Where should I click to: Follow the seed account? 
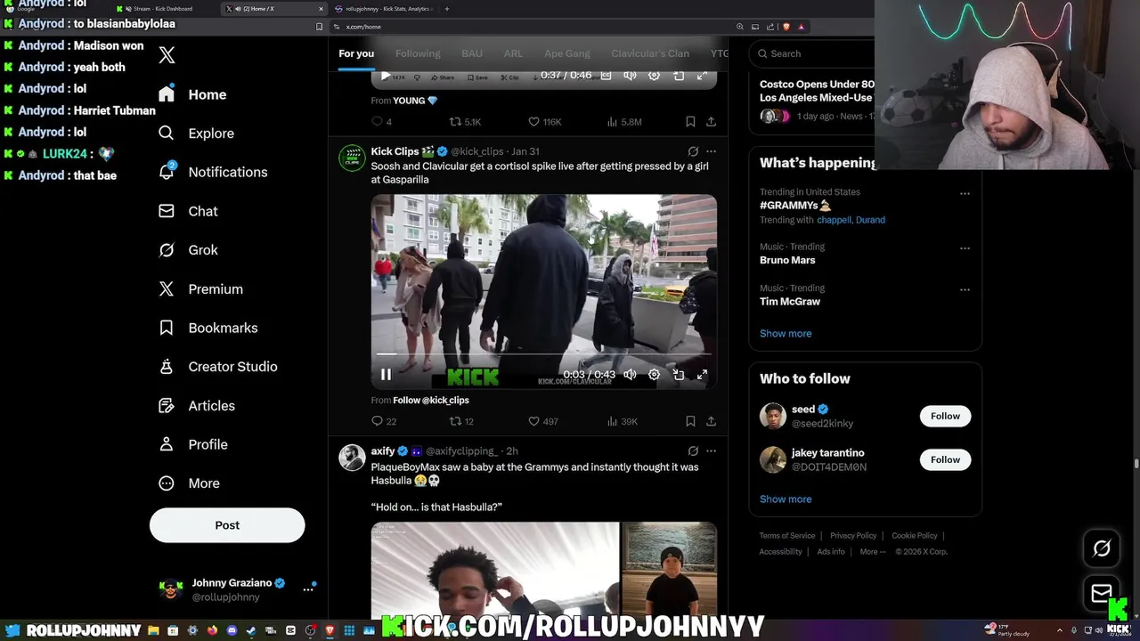click(x=945, y=416)
